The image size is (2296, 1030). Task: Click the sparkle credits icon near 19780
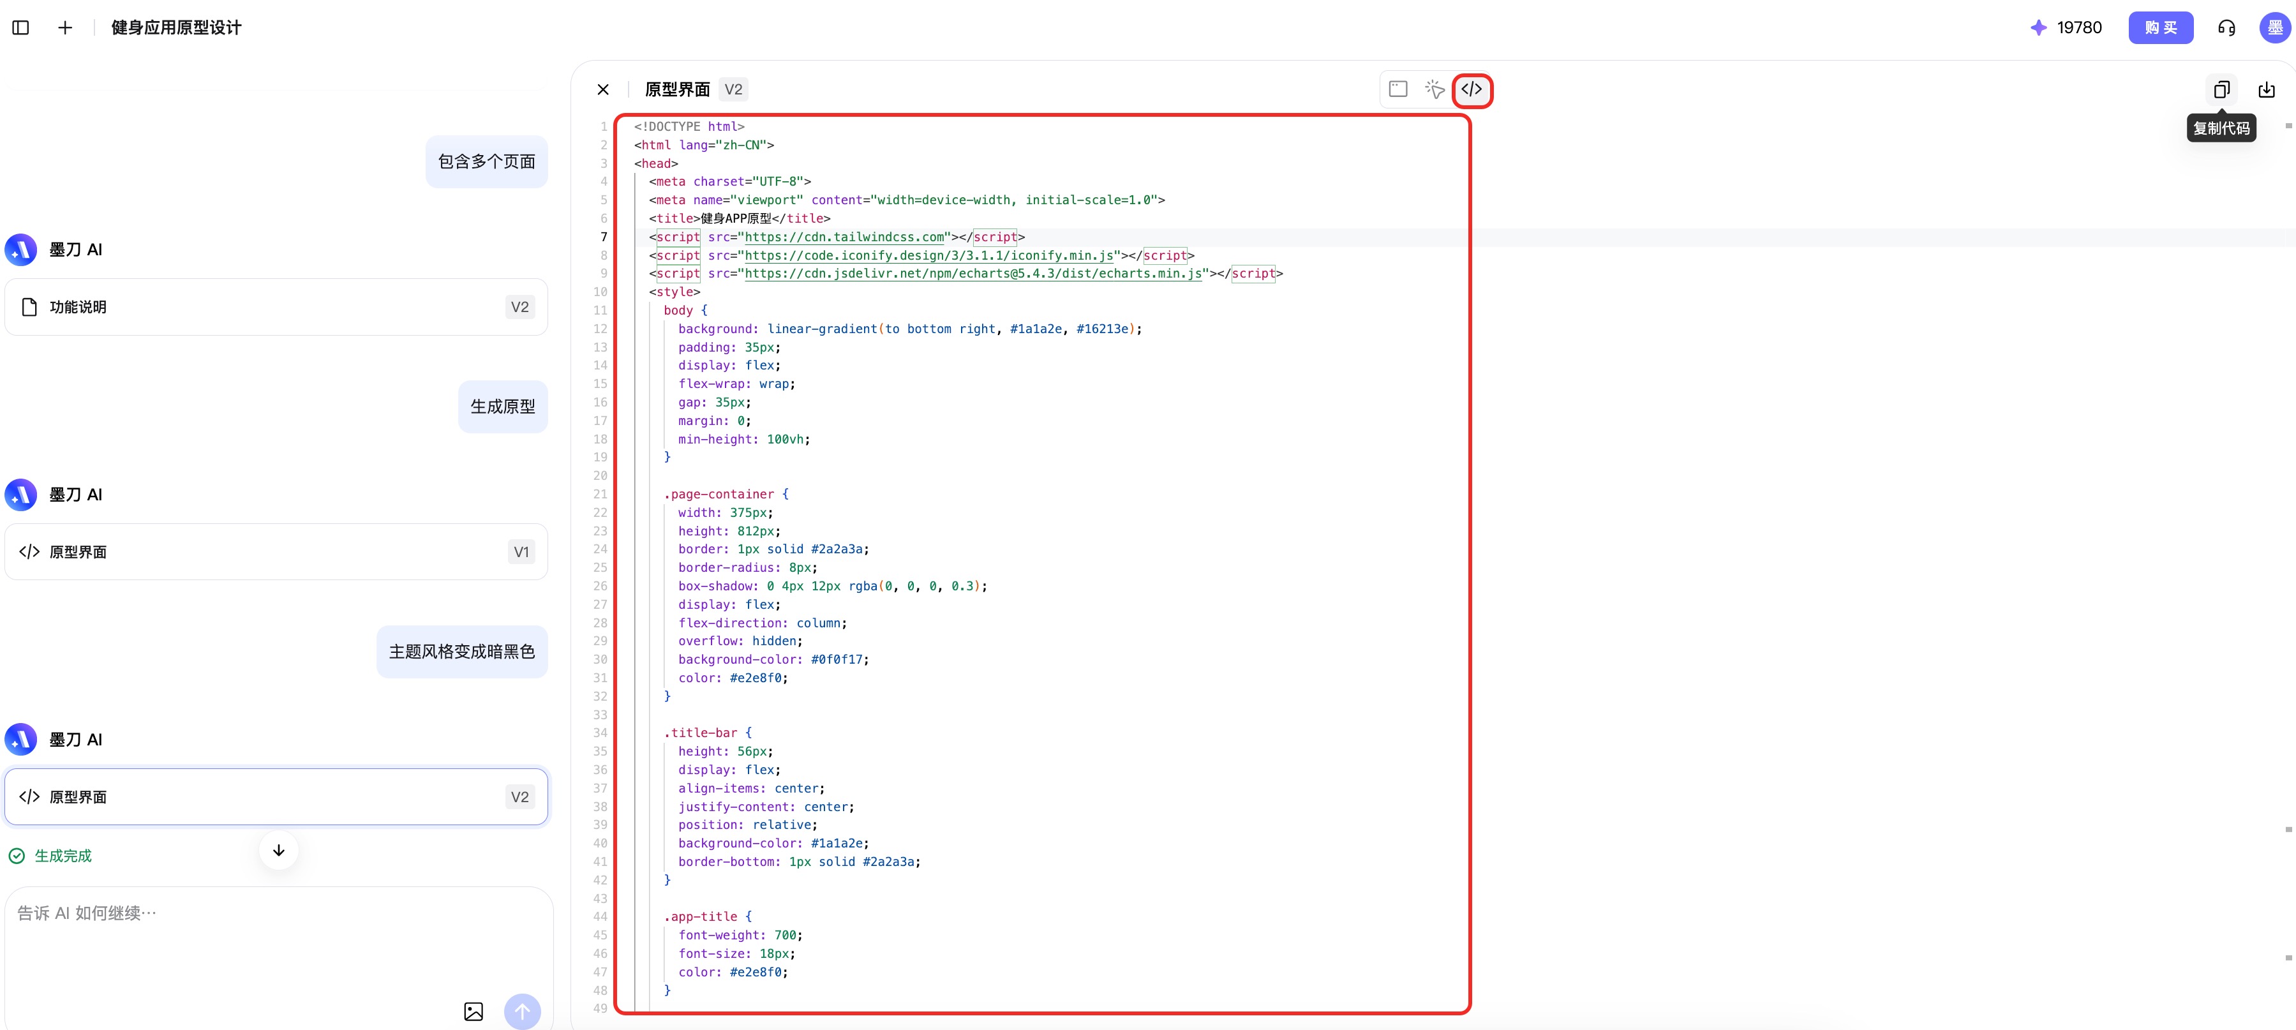pyautogui.click(x=2038, y=27)
